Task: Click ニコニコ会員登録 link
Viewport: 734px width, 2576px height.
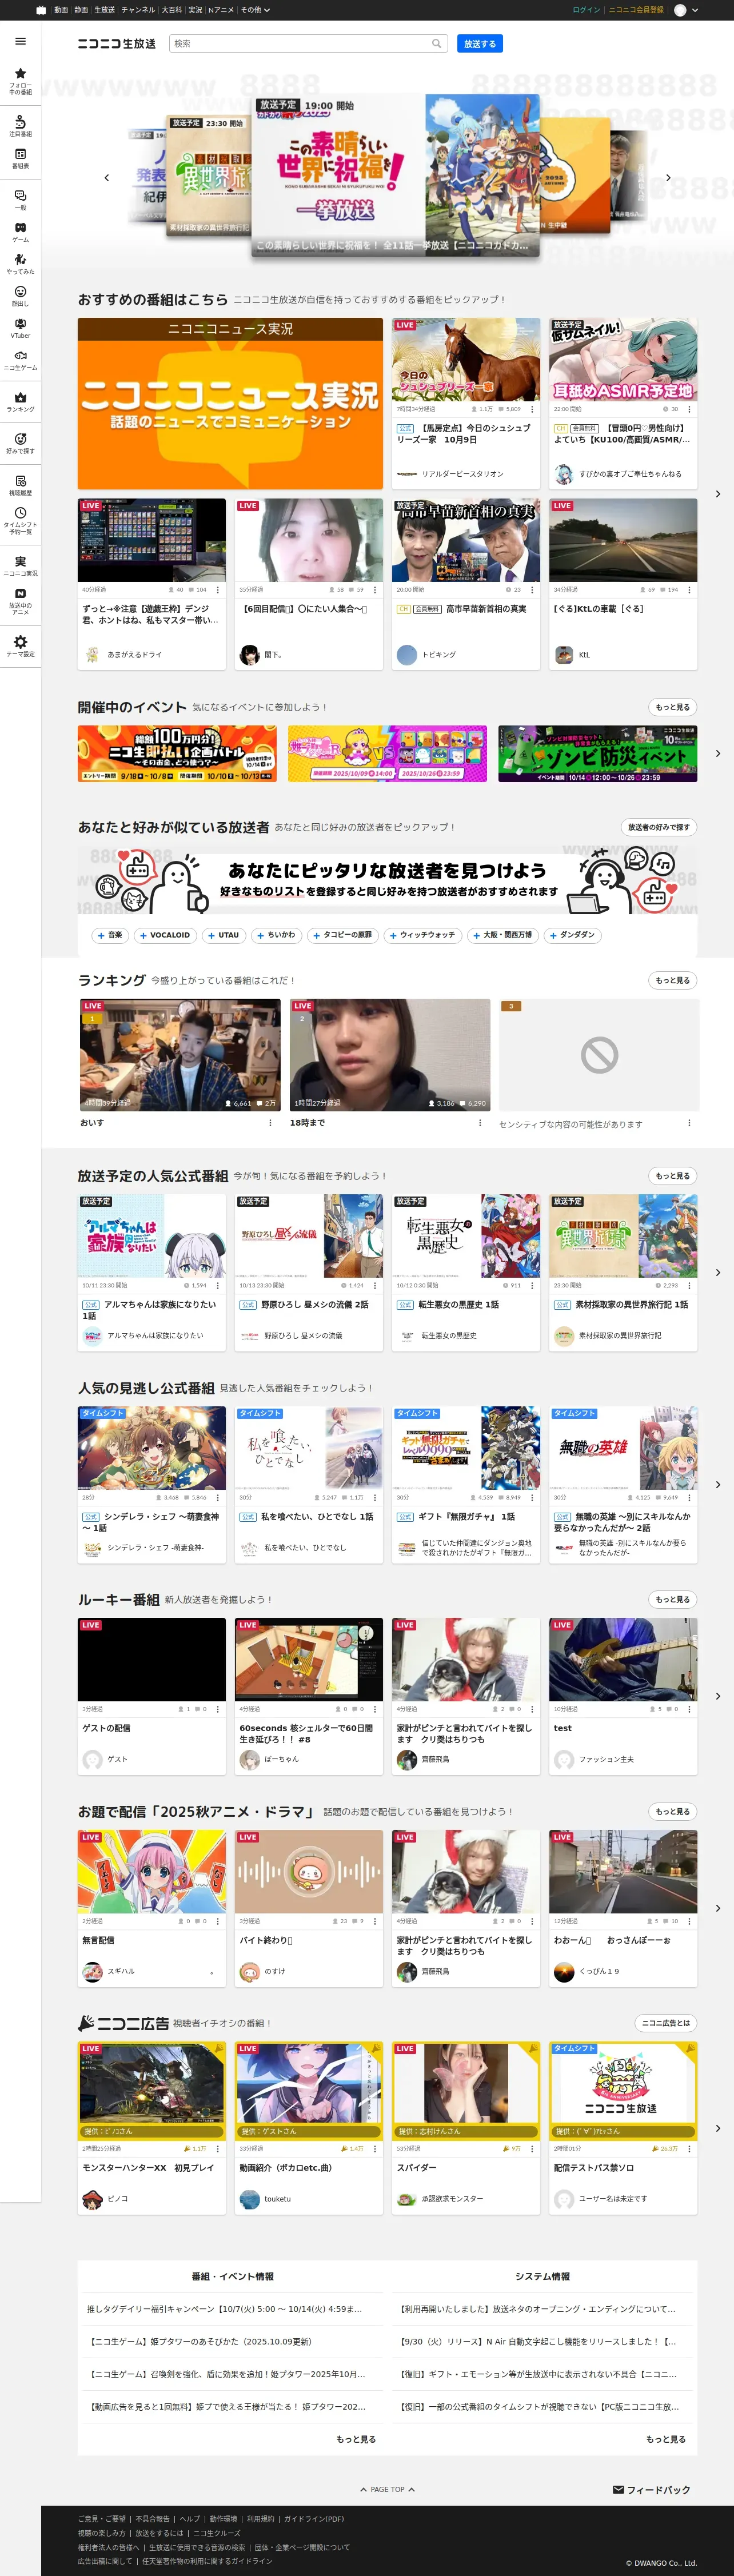Action: pyautogui.click(x=636, y=10)
